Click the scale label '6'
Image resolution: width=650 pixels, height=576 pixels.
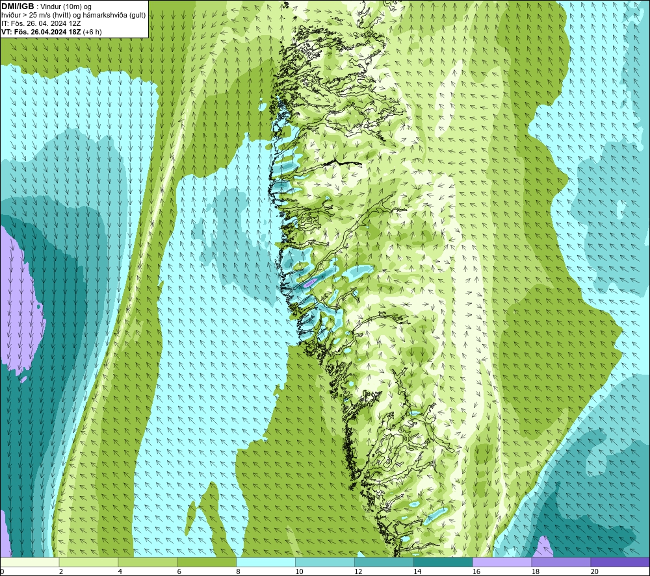(179, 571)
